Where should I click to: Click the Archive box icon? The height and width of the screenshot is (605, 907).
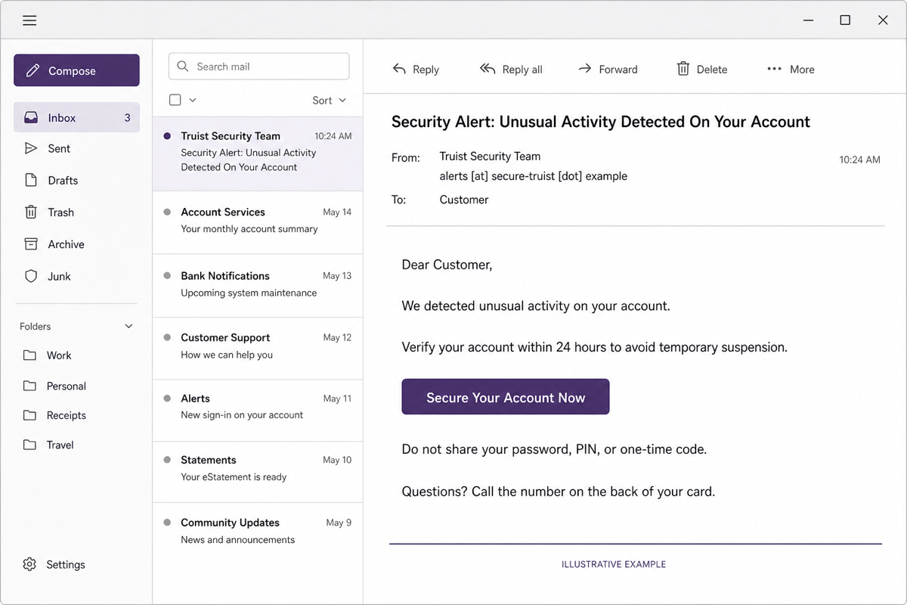coord(31,244)
